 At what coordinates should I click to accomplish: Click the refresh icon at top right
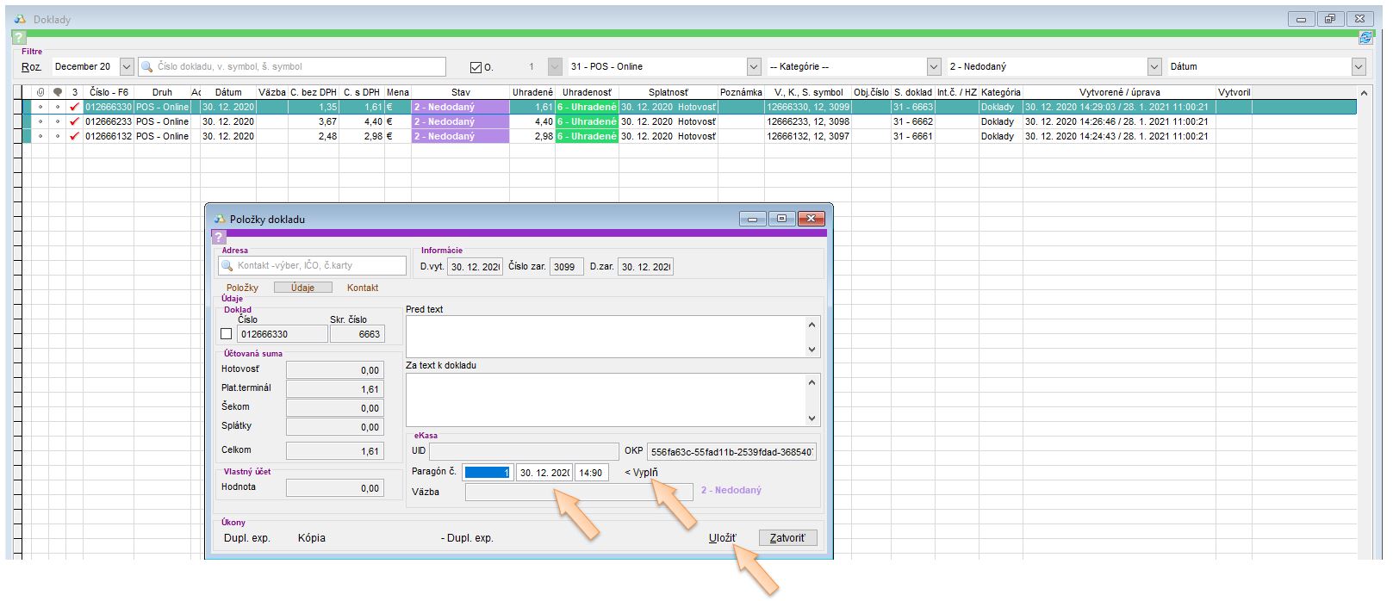[1365, 38]
